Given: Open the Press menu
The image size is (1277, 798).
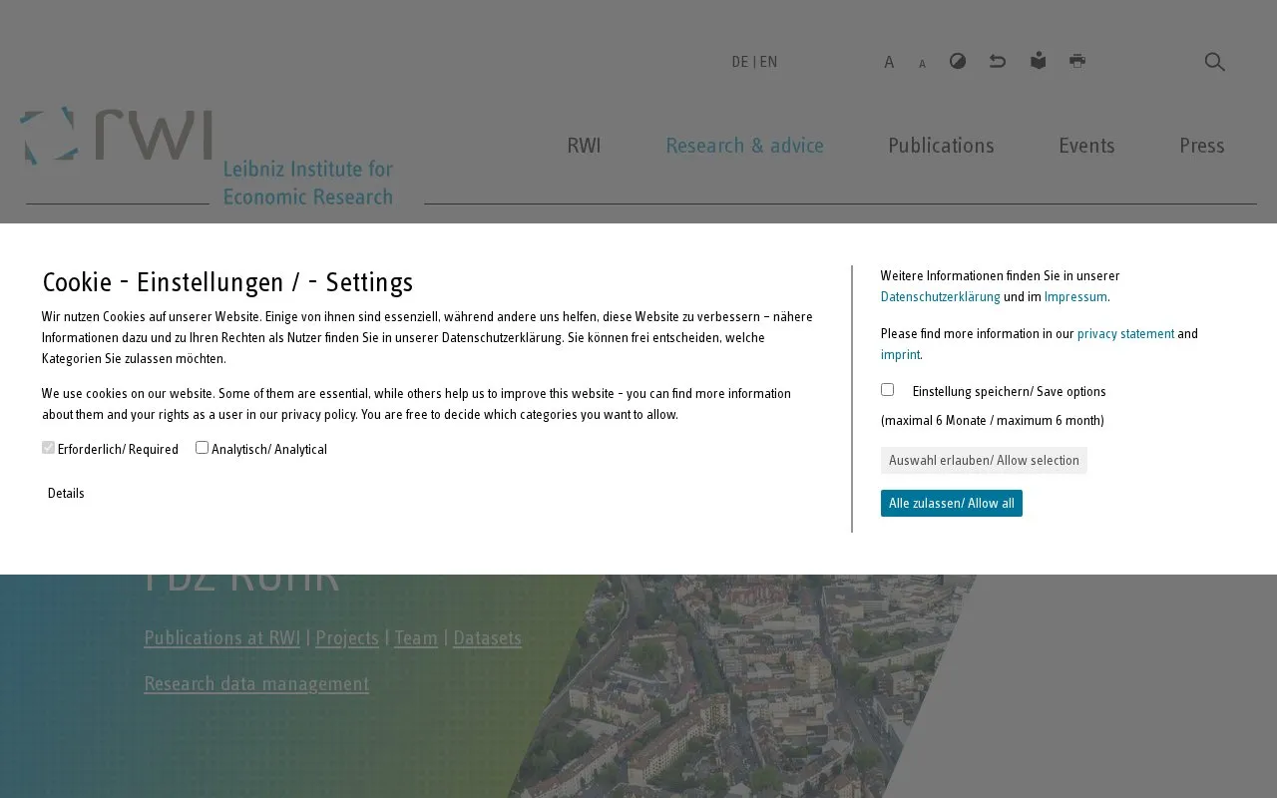Looking at the screenshot, I should (1201, 146).
